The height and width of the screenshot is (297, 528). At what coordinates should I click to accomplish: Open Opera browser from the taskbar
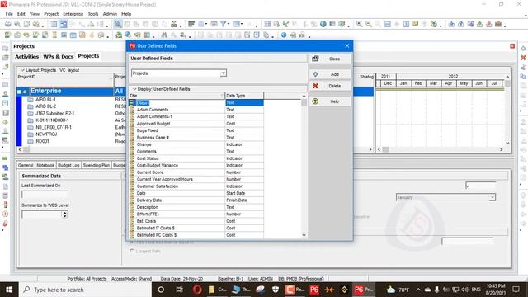(x=197, y=290)
